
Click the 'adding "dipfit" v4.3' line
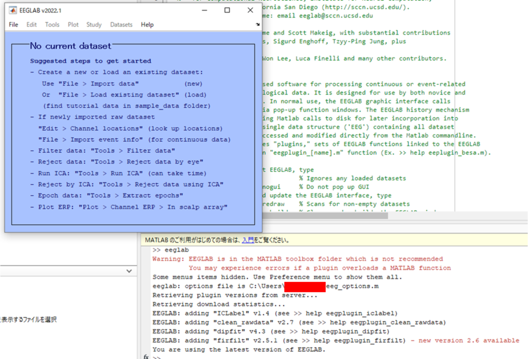tap(271, 331)
